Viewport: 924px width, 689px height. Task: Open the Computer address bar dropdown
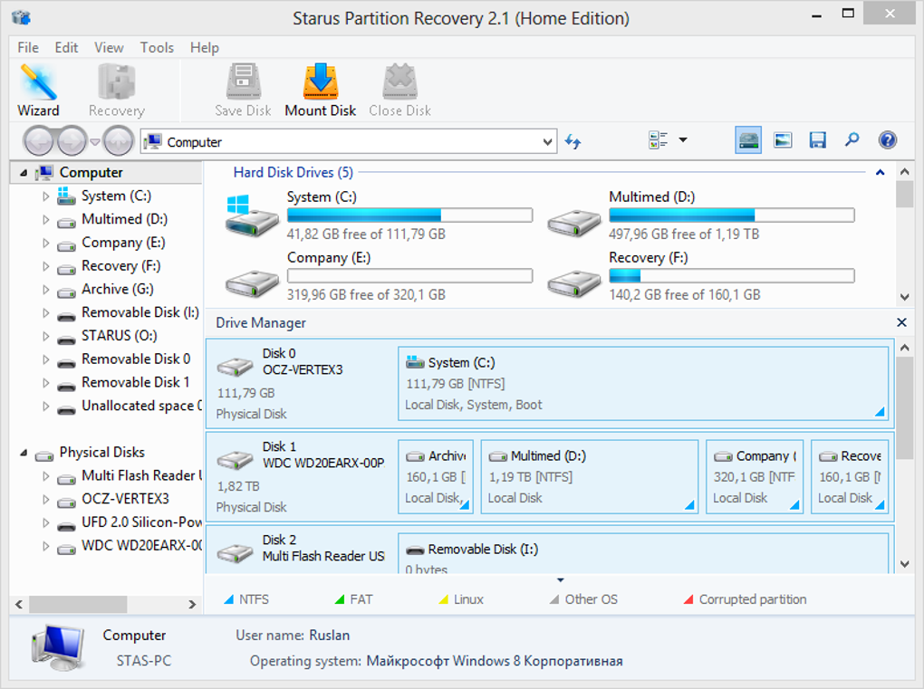click(547, 142)
